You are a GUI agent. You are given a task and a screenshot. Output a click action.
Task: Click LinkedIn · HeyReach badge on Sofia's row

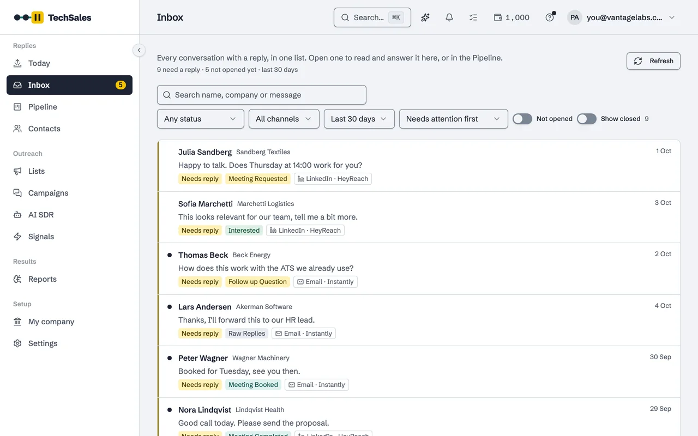click(x=305, y=231)
